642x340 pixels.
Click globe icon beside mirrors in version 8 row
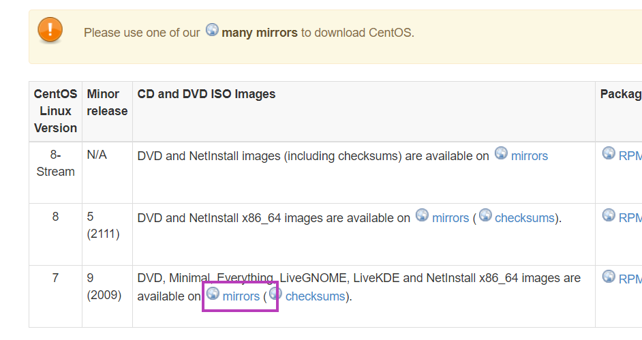tap(422, 215)
